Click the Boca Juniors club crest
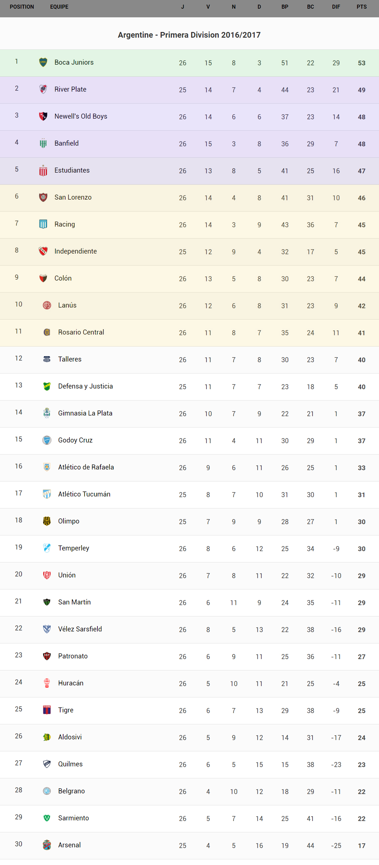This screenshot has height=865, width=379. tap(43, 62)
